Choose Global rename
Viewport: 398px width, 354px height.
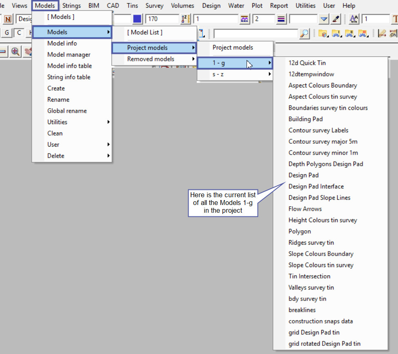[67, 111]
